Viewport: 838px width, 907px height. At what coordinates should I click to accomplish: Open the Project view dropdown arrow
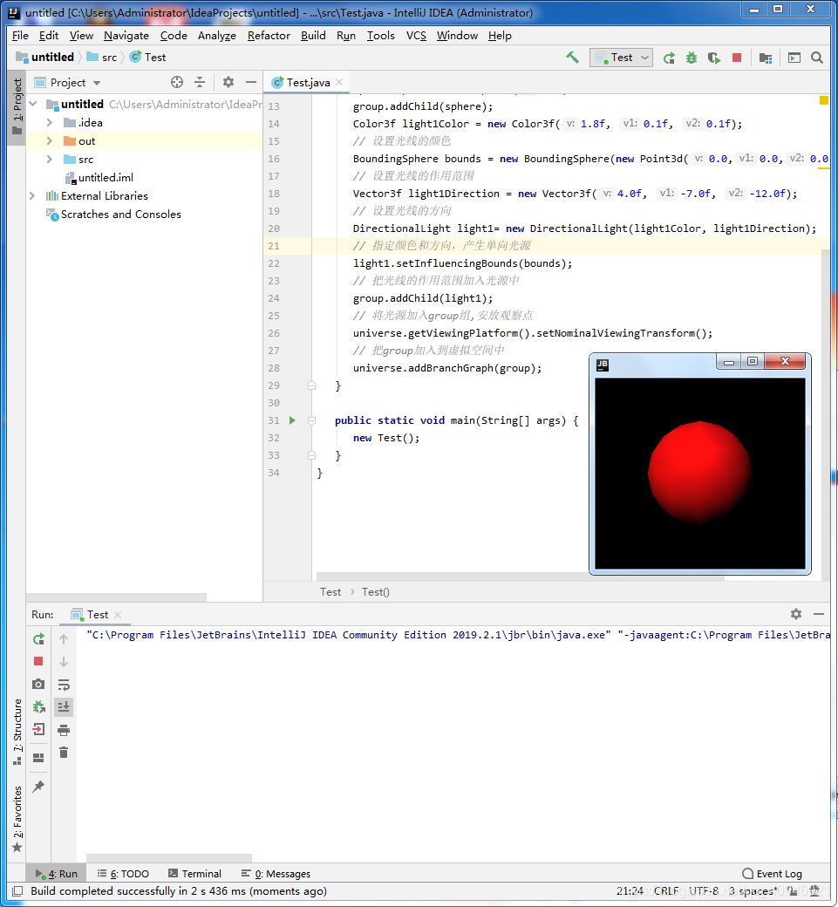(x=97, y=83)
